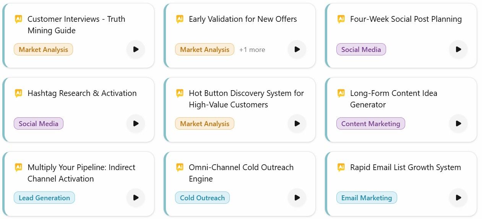Run the Long-Form Content Idea Generator

[x=458, y=123]
